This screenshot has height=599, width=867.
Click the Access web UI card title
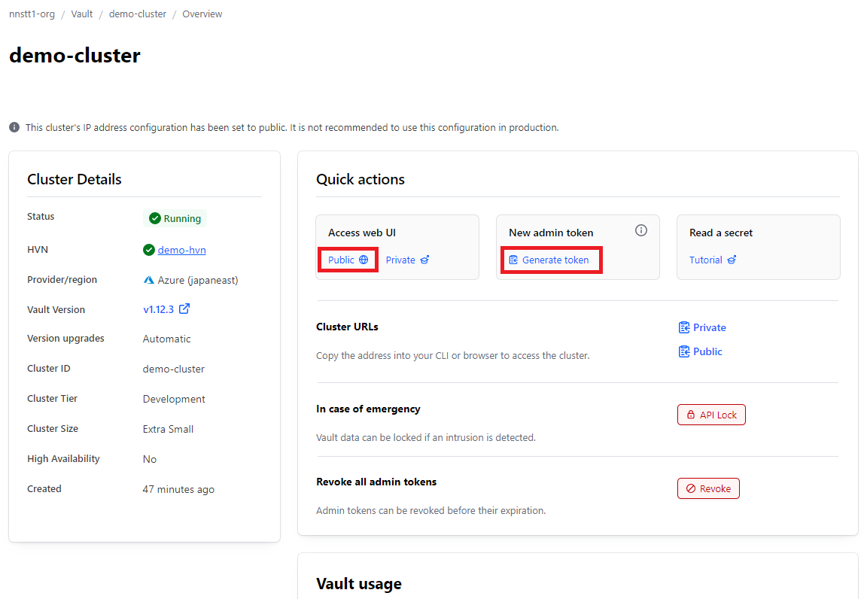coord(361,233)
